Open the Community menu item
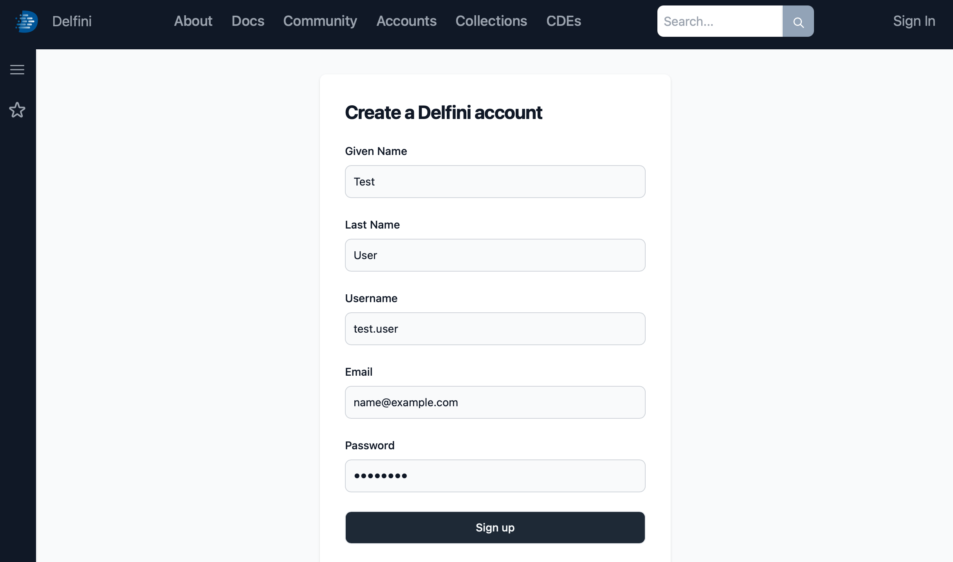Screen dimensions: 953x562 (x=320, y=21)
